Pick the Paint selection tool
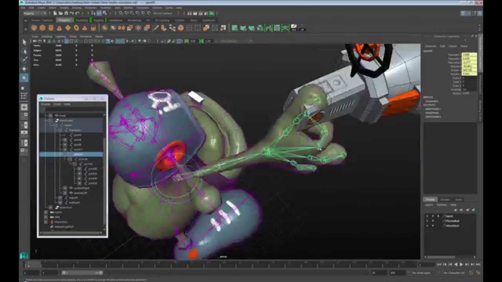502x282 pixels. (x=24, y=60)
